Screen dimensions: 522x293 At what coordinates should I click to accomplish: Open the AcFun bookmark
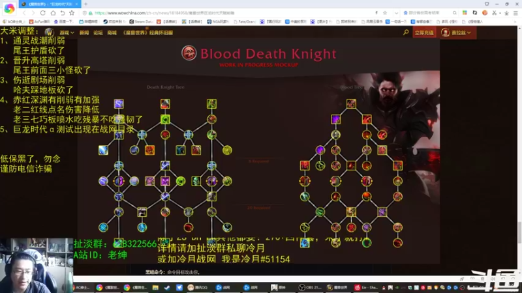(40, 21)
